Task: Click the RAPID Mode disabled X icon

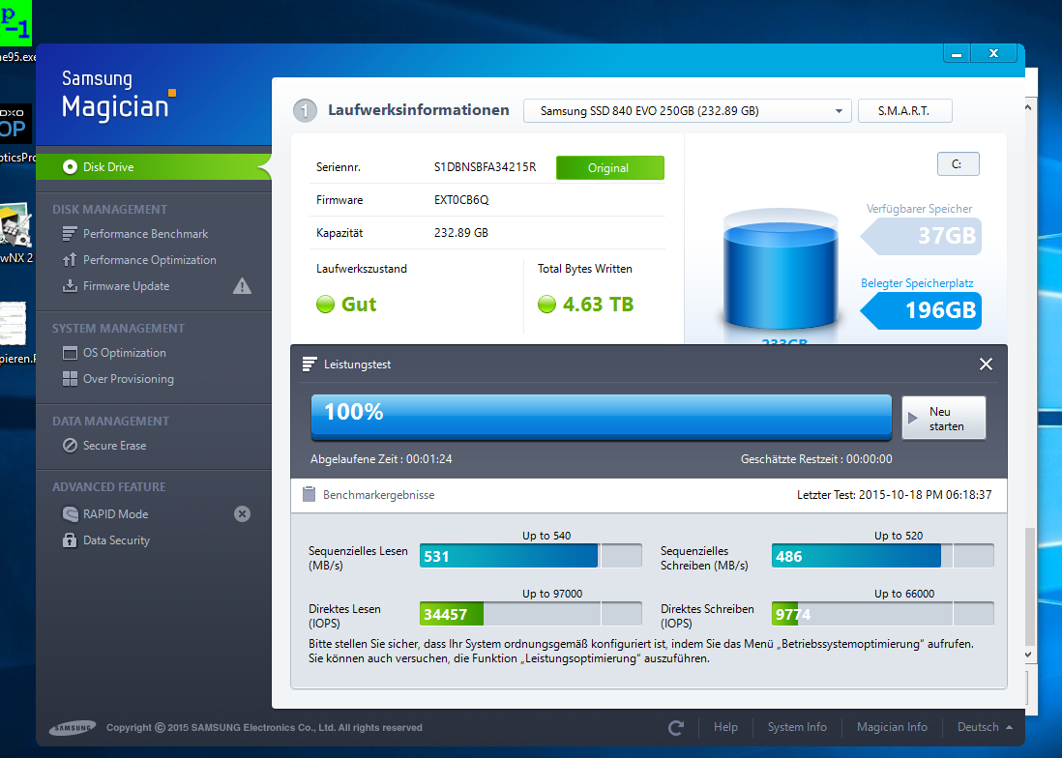Action: tap(242, 513)
